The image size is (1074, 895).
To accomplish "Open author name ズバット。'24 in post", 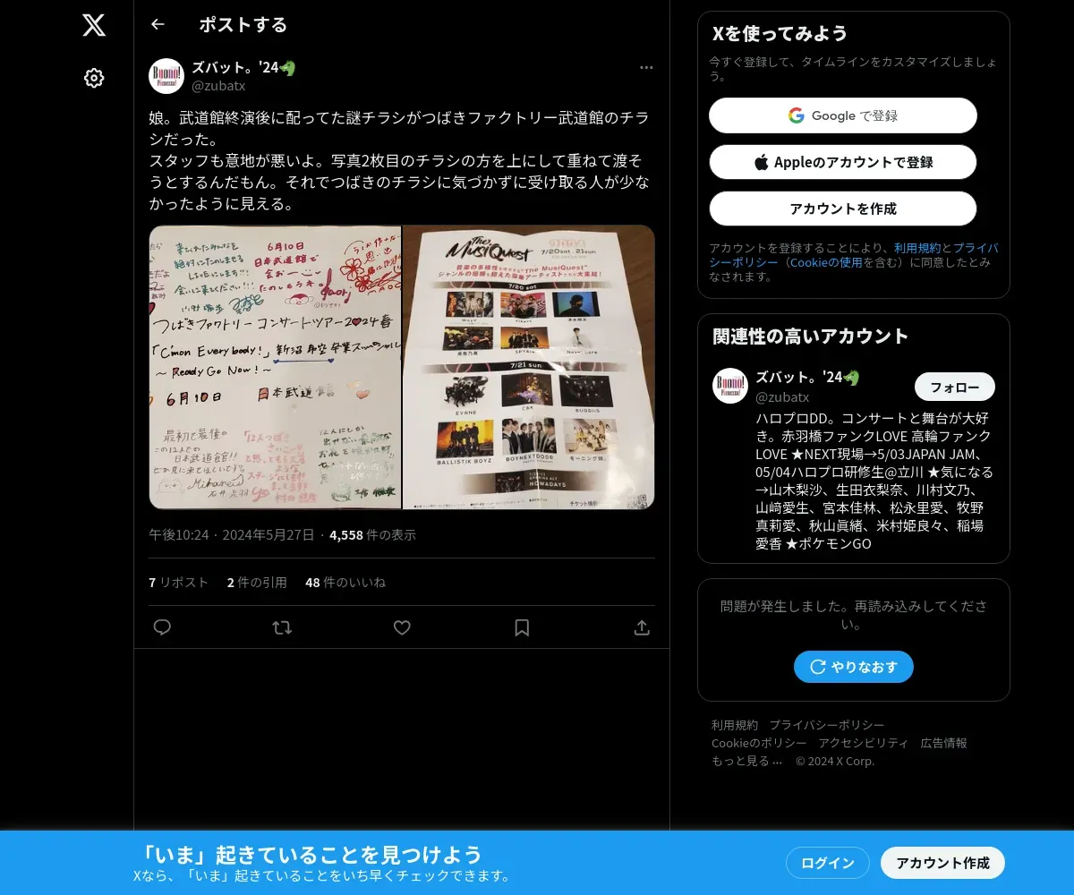I will pos(244,68).
